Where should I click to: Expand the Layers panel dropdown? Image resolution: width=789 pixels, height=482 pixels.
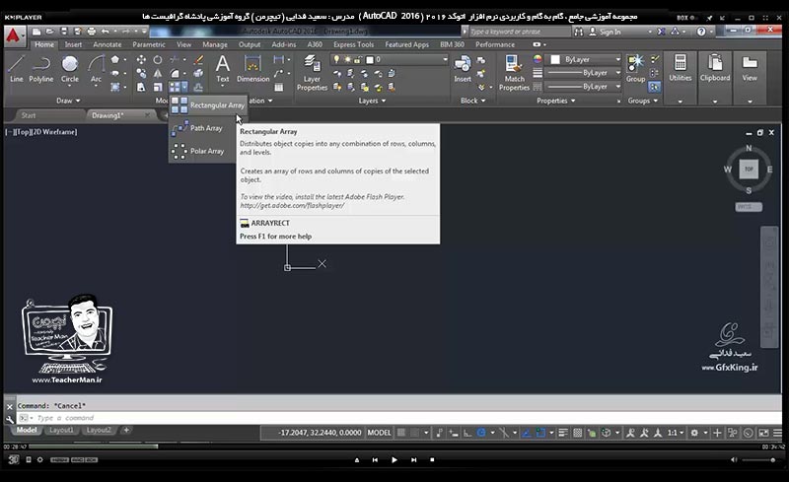373,101
